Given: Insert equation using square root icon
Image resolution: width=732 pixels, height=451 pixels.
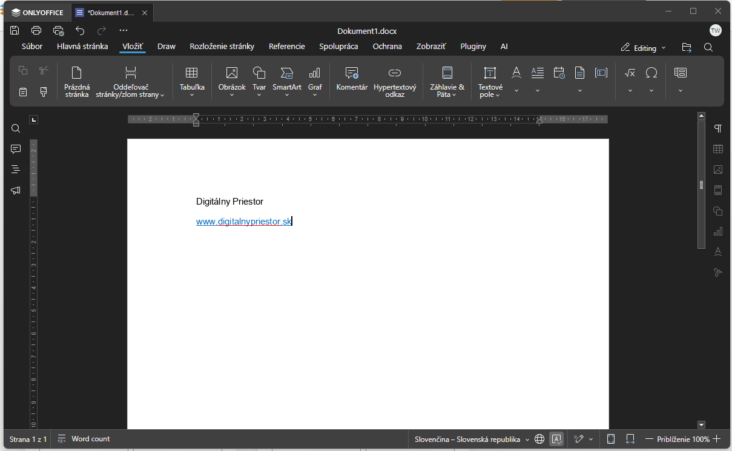Looking at the screenshot, I should pyautogui.click(x=630, y=73).
